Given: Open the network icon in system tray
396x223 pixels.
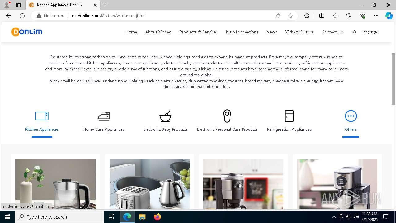Looking at the screenshot, I should 349,217.
